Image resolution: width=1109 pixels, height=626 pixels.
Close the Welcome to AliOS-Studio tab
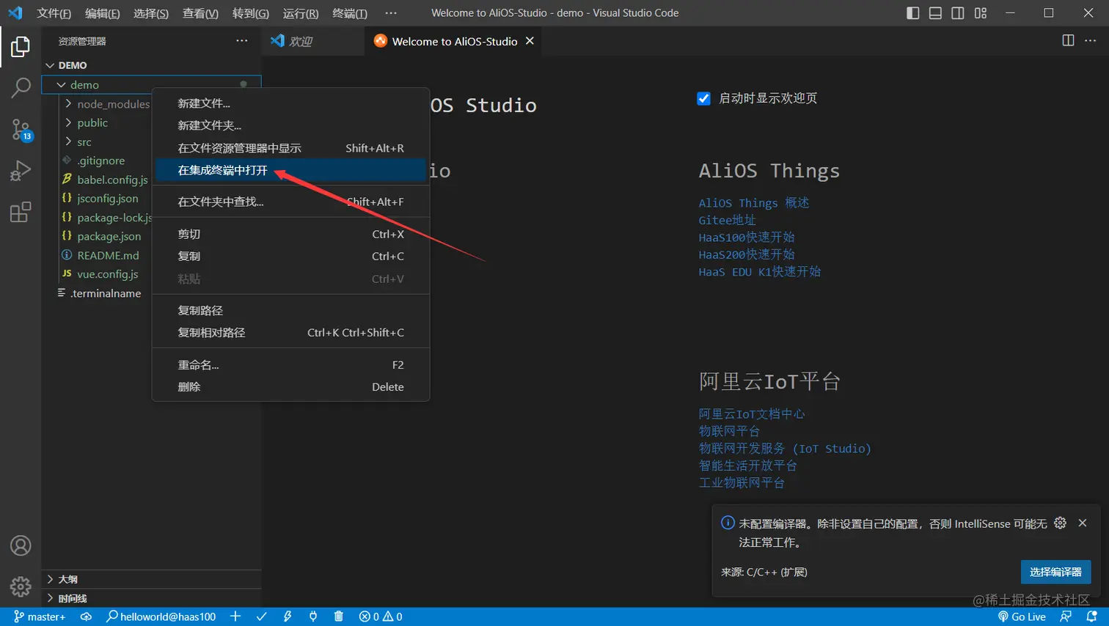click(x=530, y=41)
